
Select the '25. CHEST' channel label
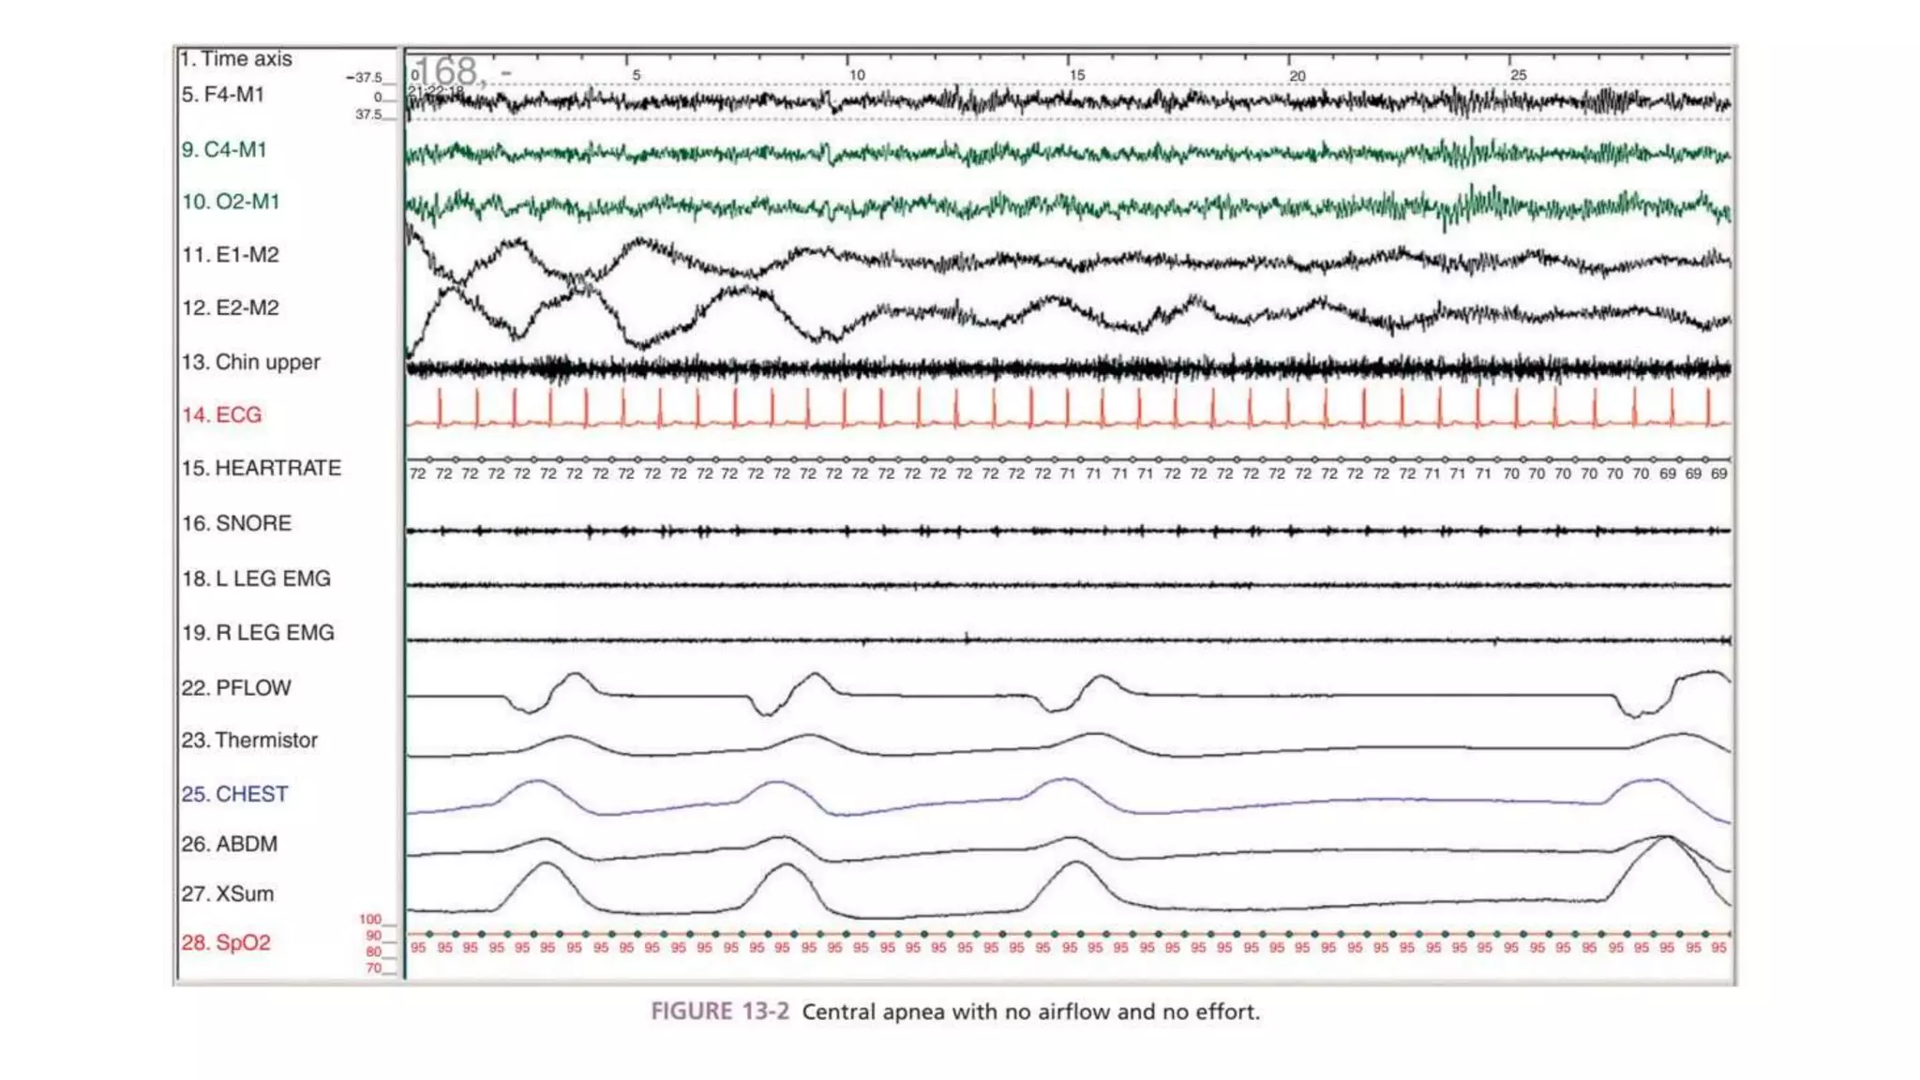234,794
